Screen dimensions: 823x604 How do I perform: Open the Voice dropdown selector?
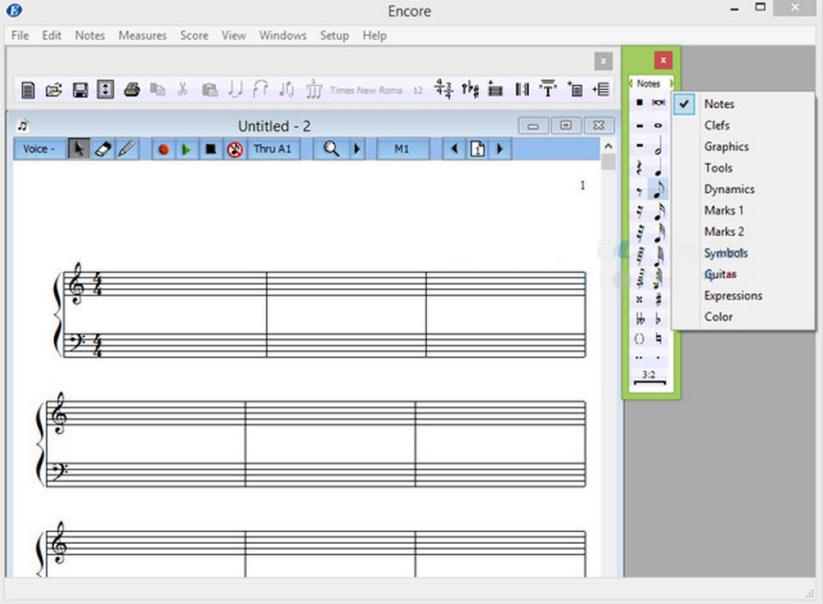[39, 149]
